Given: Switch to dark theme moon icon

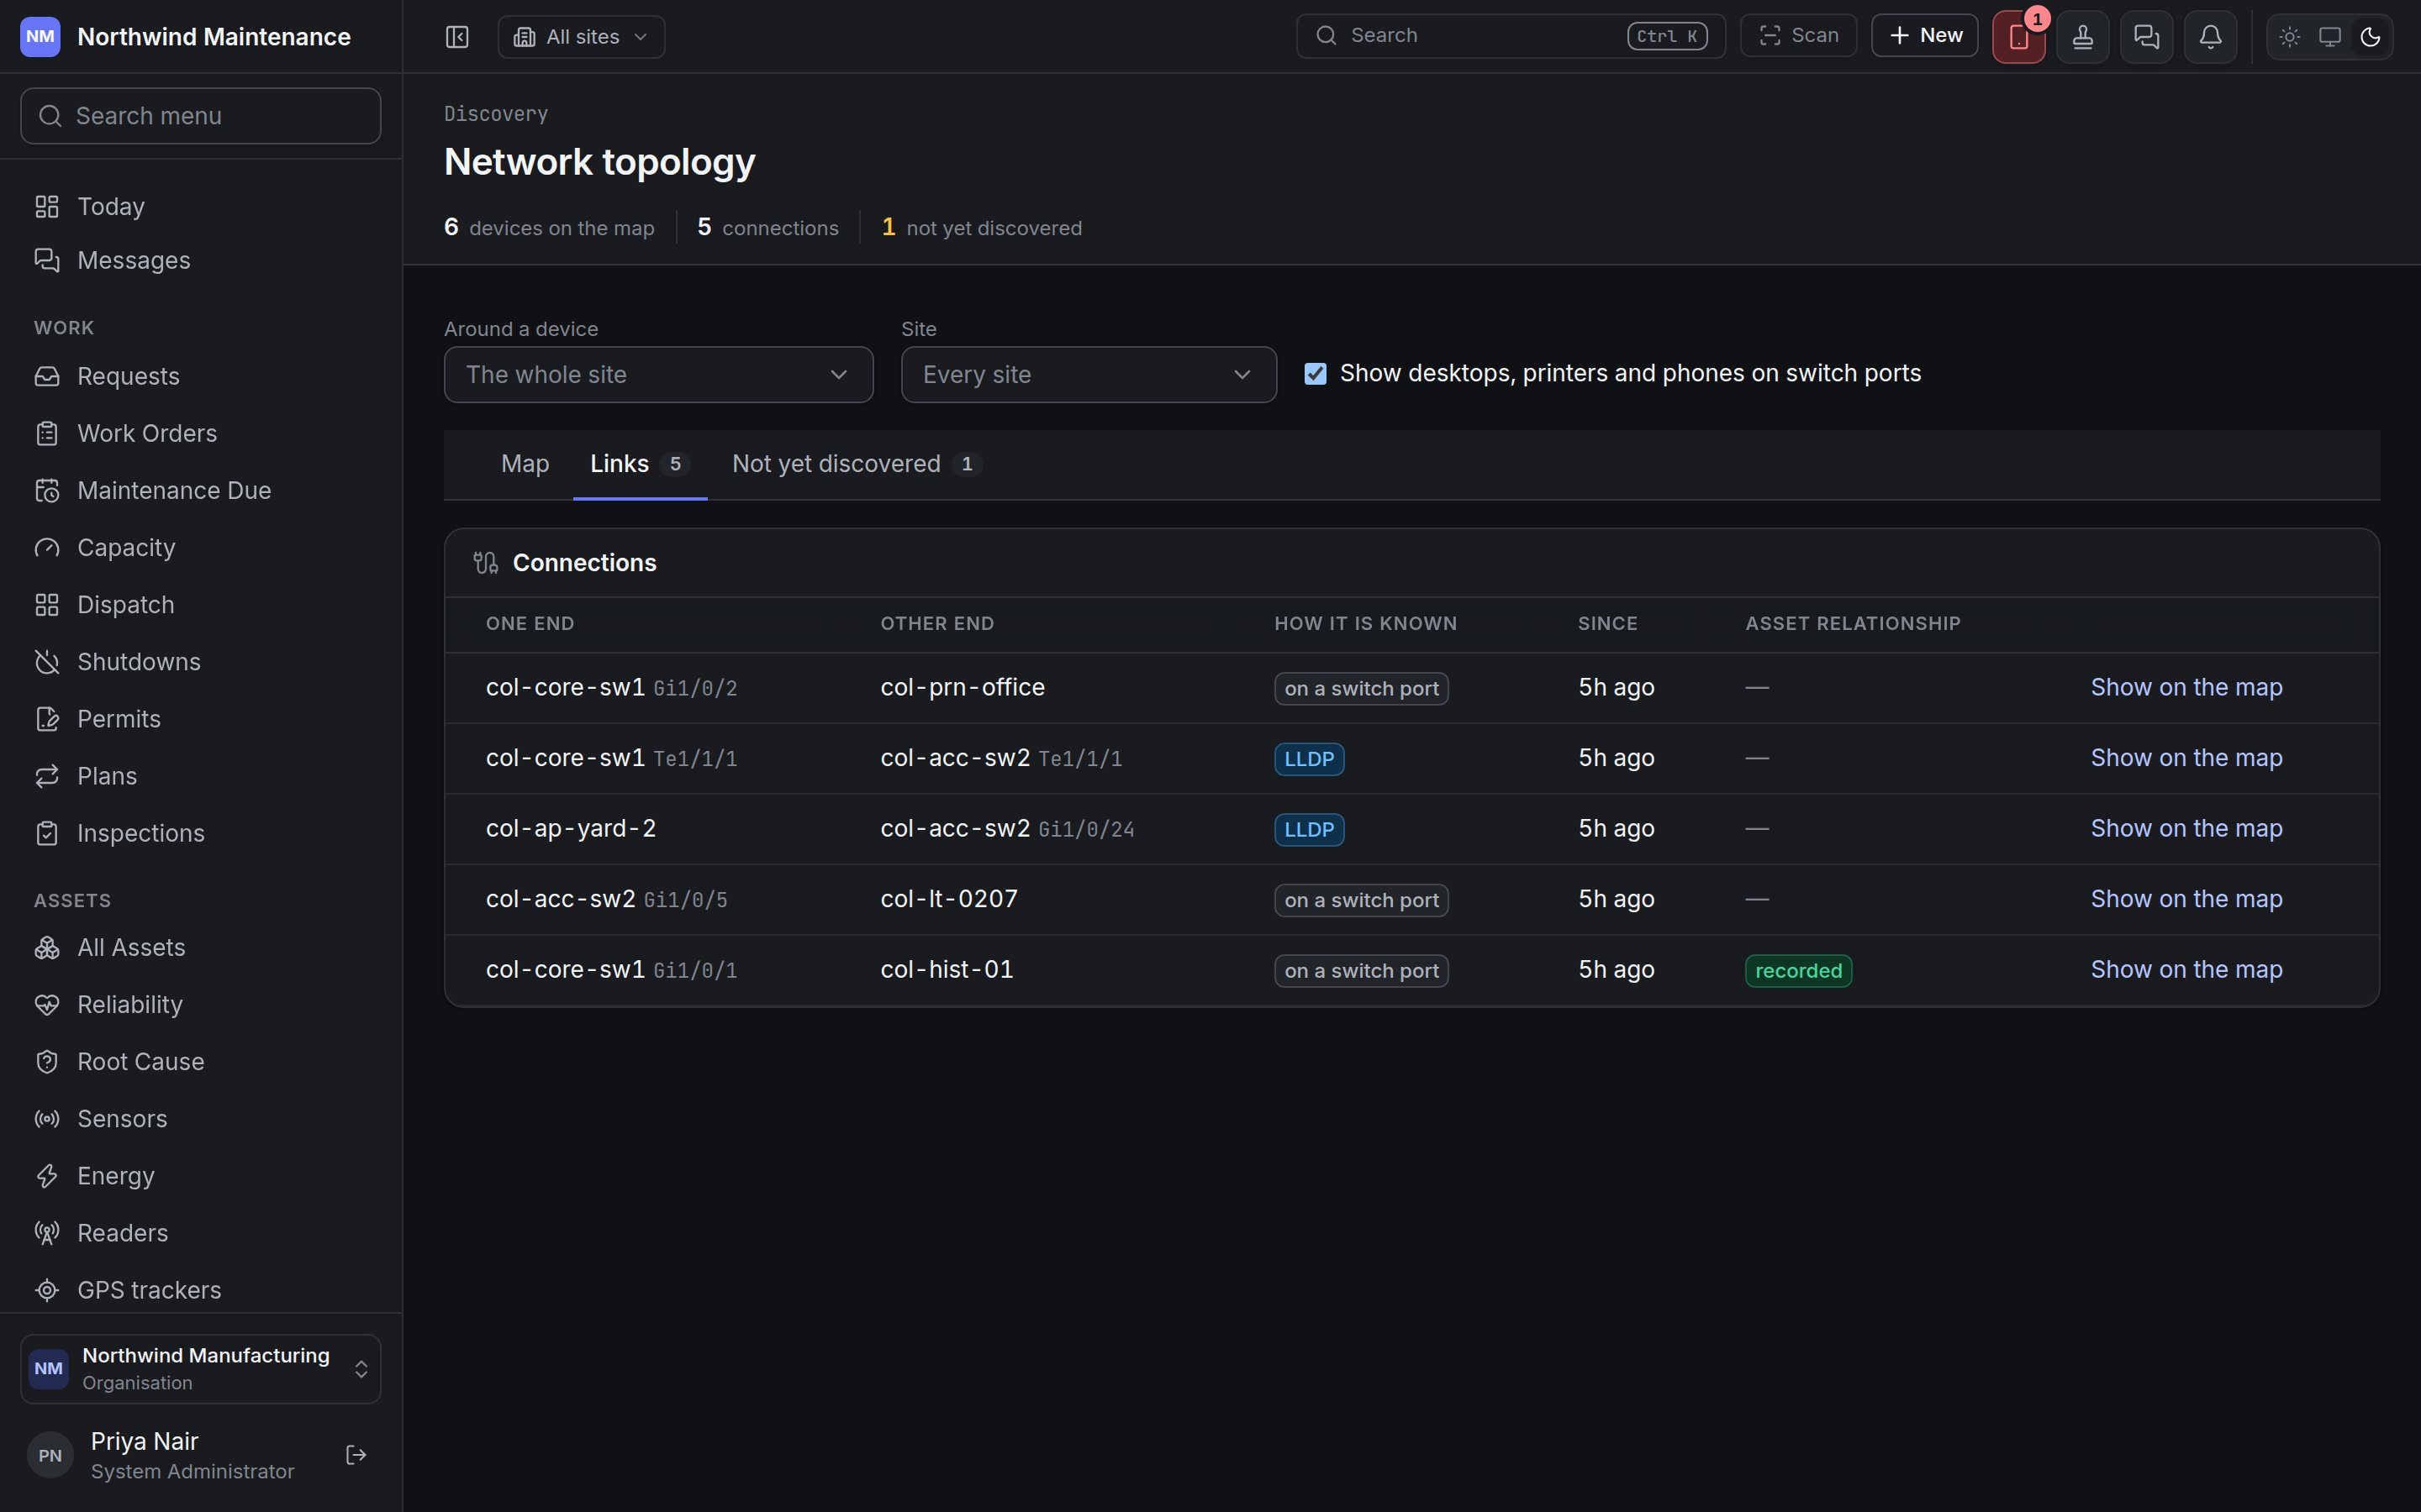Looking at the screenshot, I should tap(2370, 37).
